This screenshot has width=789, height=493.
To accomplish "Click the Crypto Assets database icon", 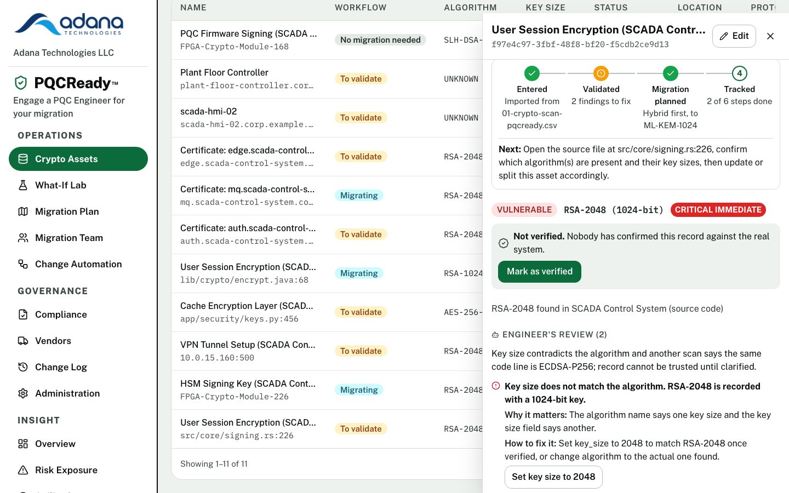I will (23, 159).
